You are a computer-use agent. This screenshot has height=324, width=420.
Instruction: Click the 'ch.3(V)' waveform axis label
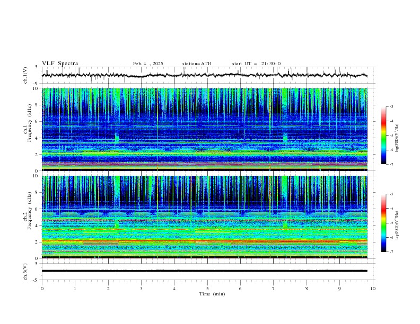pyautogui.click(x=25, y=272)
